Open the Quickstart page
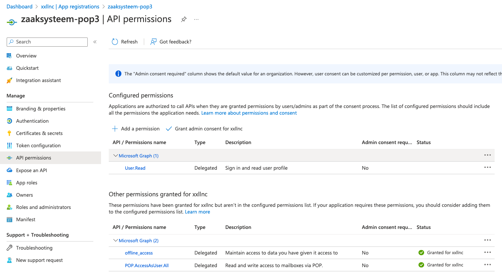 [27, 68]
